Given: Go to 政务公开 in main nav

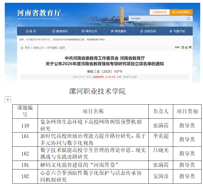Looking at the screenshot, I should [89, 31].
